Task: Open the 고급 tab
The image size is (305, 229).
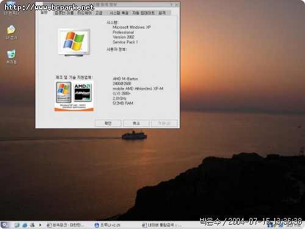Action: (99, 13)
